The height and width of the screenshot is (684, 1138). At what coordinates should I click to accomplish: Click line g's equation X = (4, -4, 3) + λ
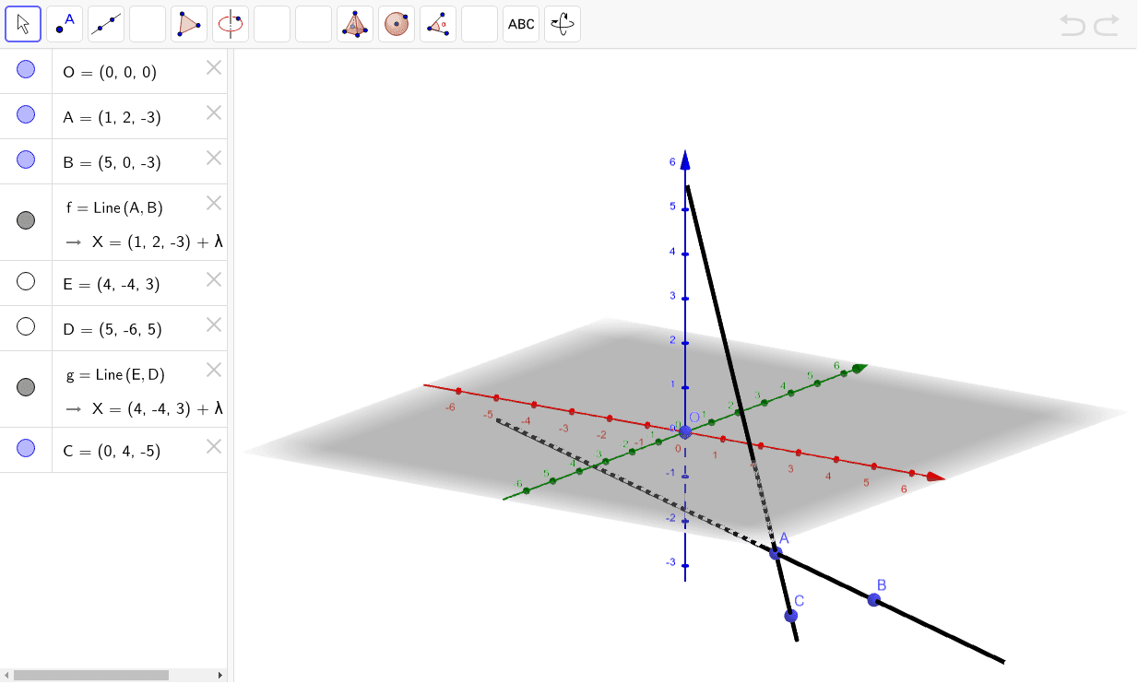158,408
